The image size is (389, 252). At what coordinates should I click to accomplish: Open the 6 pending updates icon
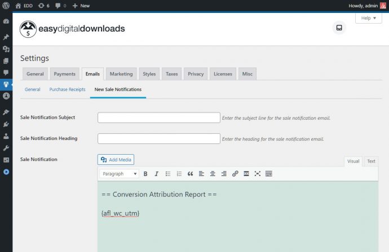coord(44,6)
